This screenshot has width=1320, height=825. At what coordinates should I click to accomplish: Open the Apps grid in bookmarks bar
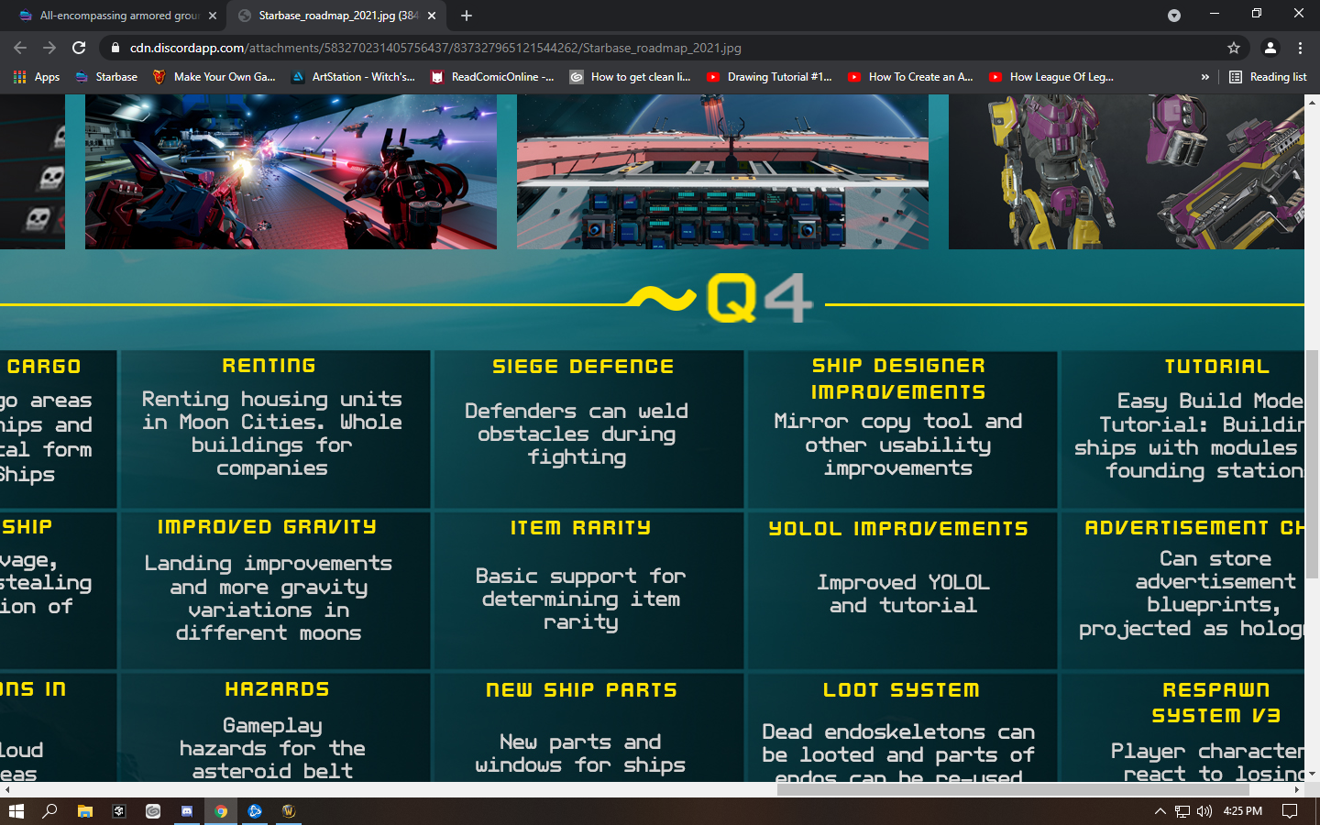coord(37,77)
